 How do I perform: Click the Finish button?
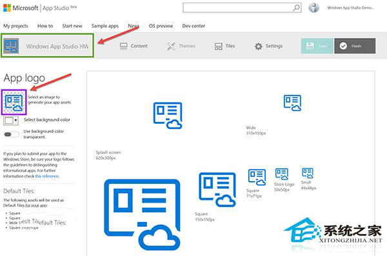click(355, 46)
